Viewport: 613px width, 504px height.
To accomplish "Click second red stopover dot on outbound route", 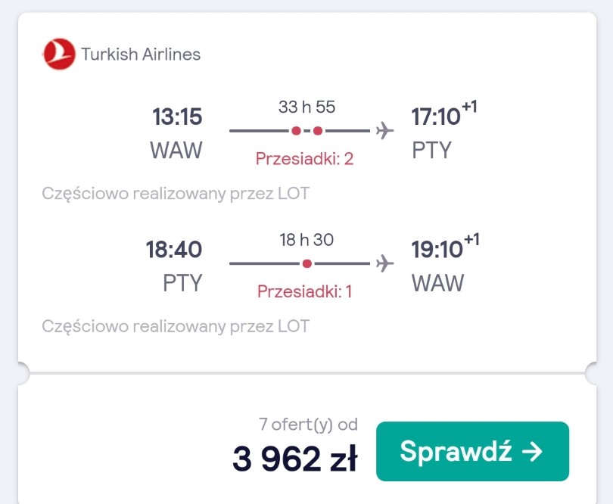I will tap(318, 131).
